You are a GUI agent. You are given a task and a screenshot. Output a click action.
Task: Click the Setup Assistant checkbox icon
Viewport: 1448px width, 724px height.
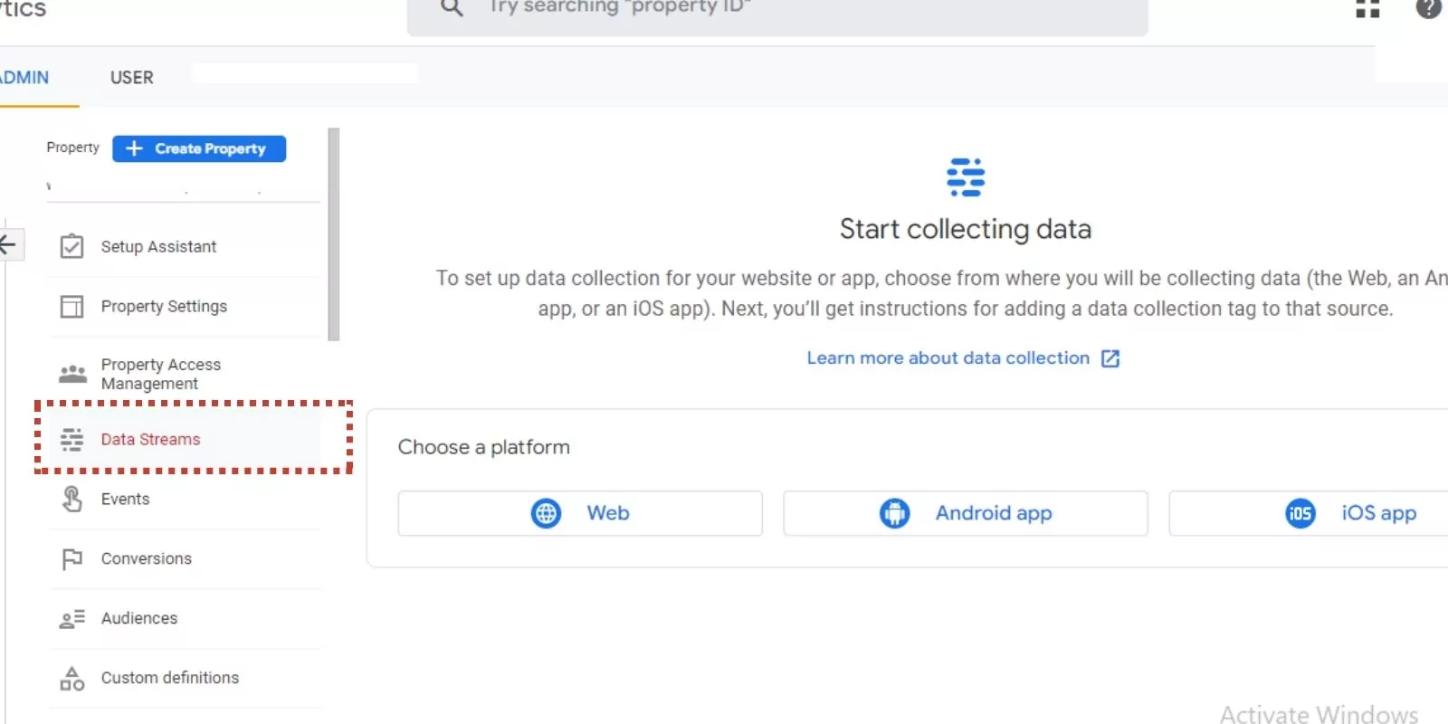click(x=71, y=246)
